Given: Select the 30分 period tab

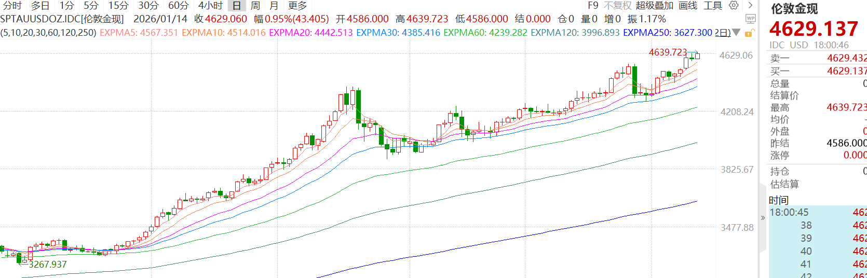Looking at the screenshot, I should pyautogui.click(x=148, y=6).
